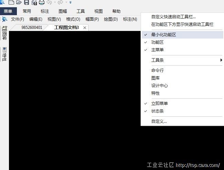224x170 pixels.
Task: Switch to the 工具 ribbon tab
Action: click(x=81, y=11)
